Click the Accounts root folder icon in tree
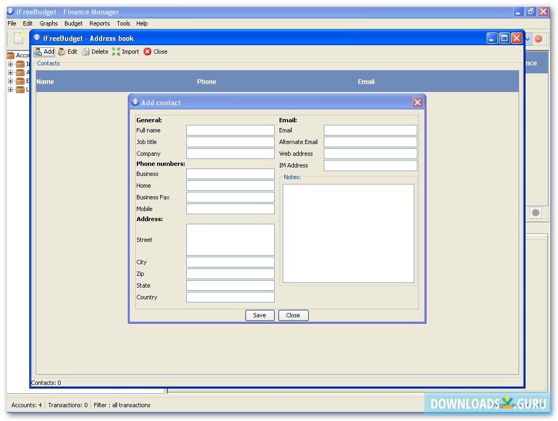The width and height of the screenshot is (558, 421). [x=11, y=55]
